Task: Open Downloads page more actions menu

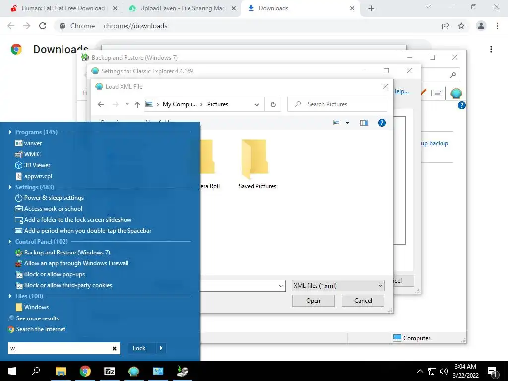Action: (x=491, y=49)
